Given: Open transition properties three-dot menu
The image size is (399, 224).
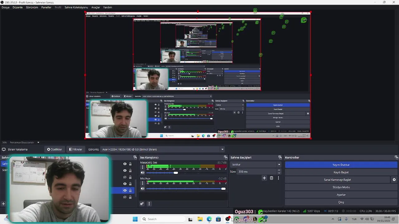Looking at the screenshot, I should pos(278,178).
